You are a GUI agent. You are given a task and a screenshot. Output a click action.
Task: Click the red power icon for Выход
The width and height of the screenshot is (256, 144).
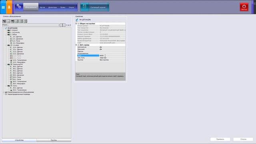click(x=244, y=6)
